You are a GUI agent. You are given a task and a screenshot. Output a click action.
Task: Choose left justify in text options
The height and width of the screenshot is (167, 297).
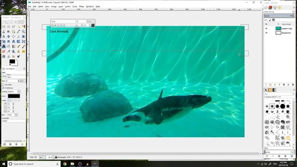pyautogui.click(x=9, y=100)
